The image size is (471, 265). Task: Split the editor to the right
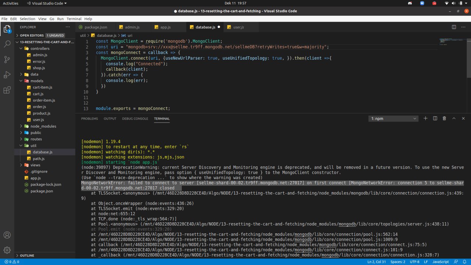tap(454, 27)
